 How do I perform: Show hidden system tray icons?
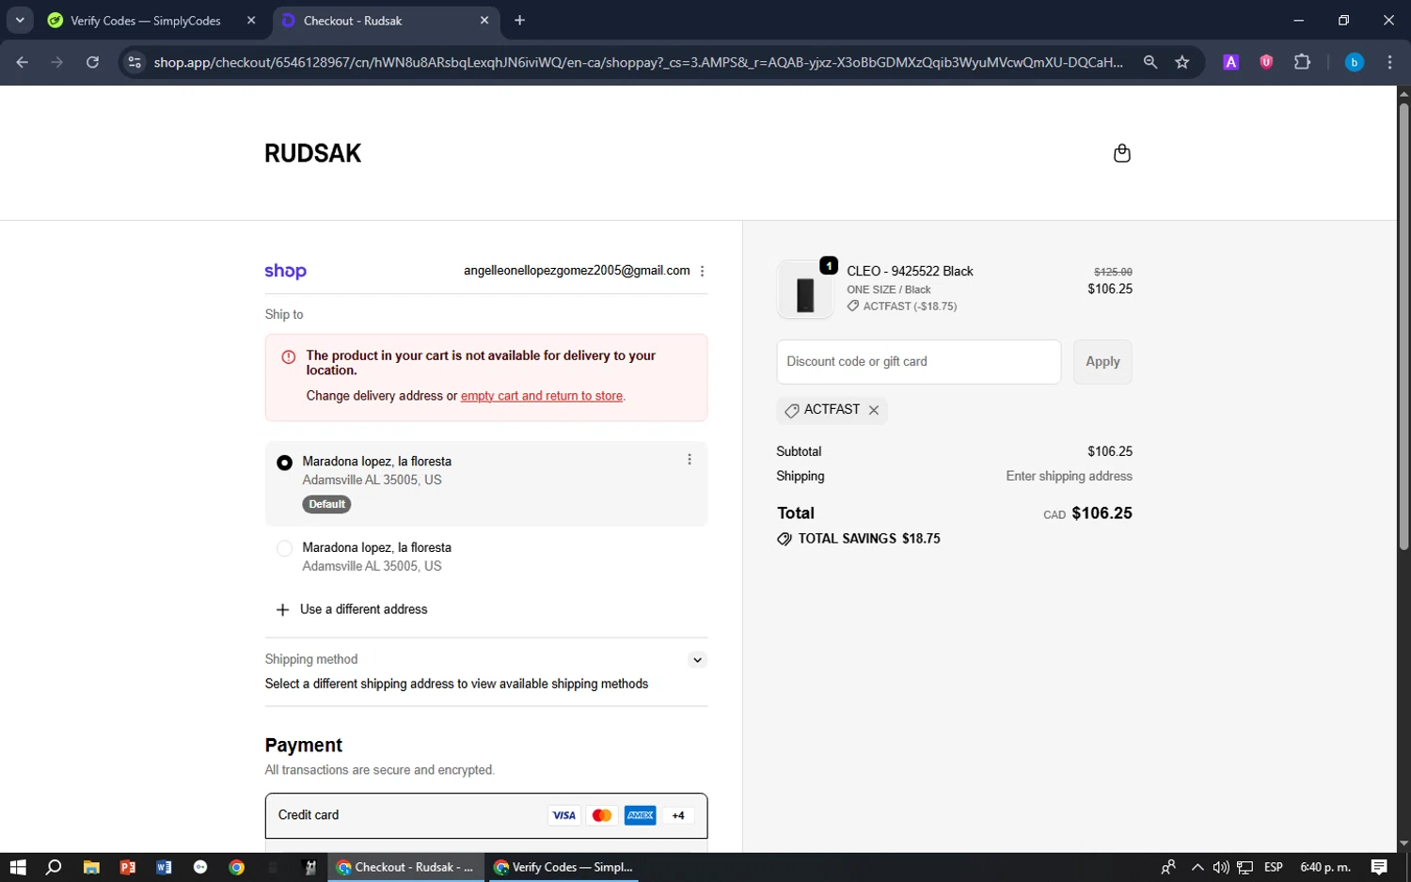[1197, 867]
